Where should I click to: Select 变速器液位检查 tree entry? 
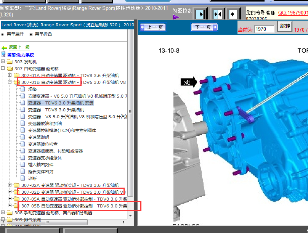[x=43, y=144]
